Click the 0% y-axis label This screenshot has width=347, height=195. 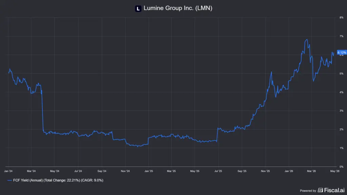342,167
